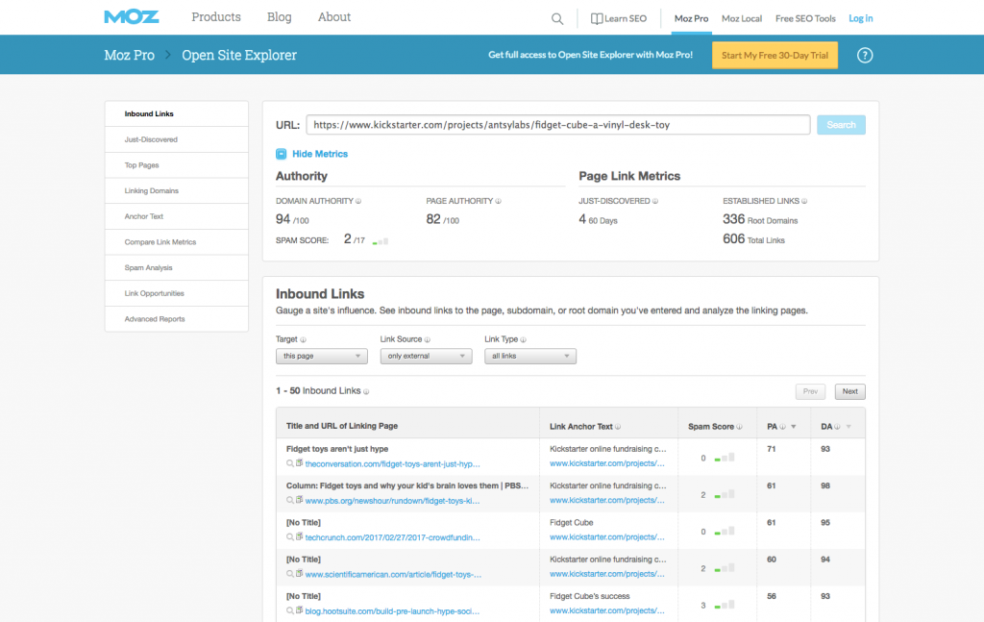Image resolution: width=984 pixels, height=622 pixels.
Task: Select Inbound Links in sidebar
Action: [177, 113]
